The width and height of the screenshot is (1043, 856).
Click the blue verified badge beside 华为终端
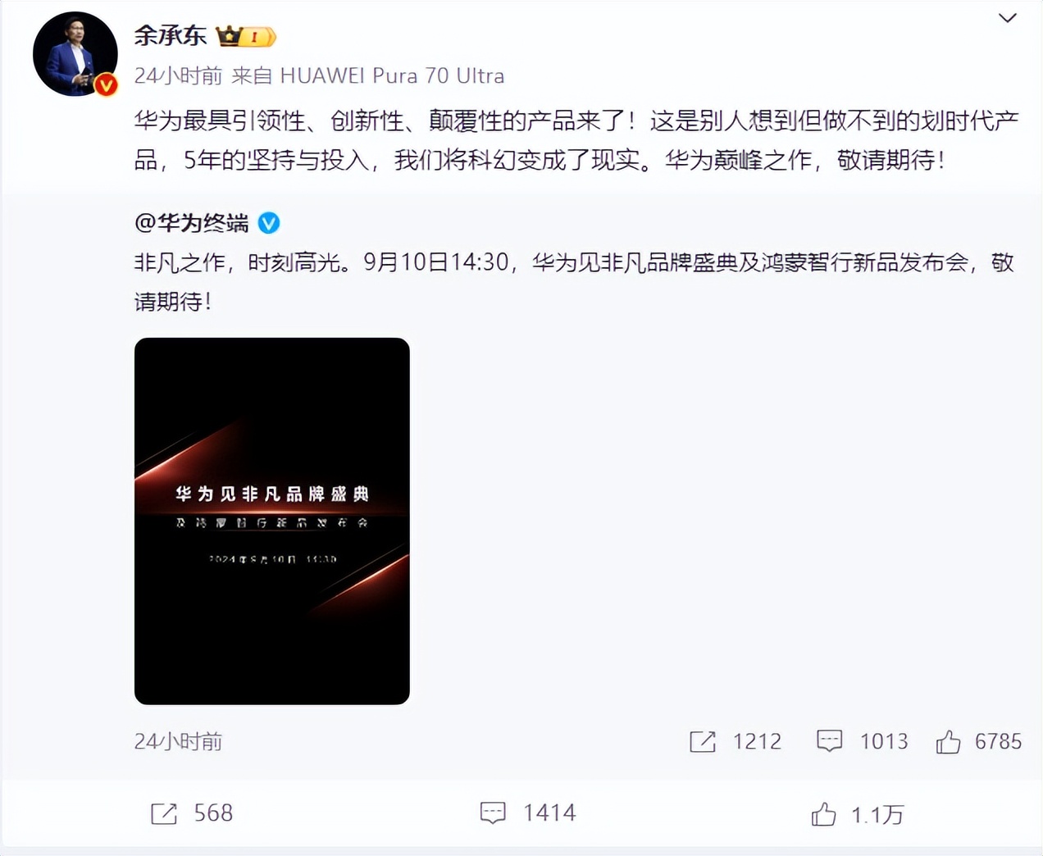(x=269, y=223)
